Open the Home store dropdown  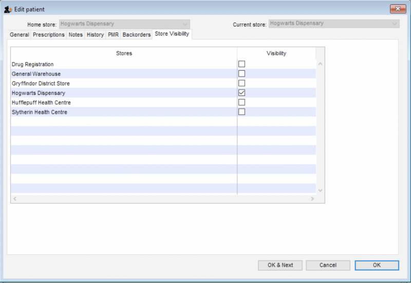point(185,24)
